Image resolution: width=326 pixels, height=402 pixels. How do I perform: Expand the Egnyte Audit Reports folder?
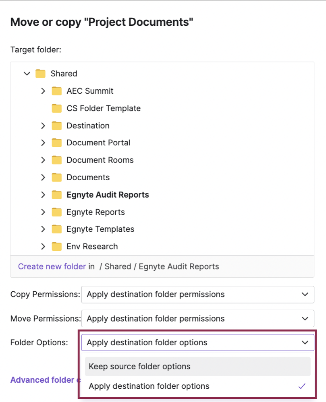[44, 195]
